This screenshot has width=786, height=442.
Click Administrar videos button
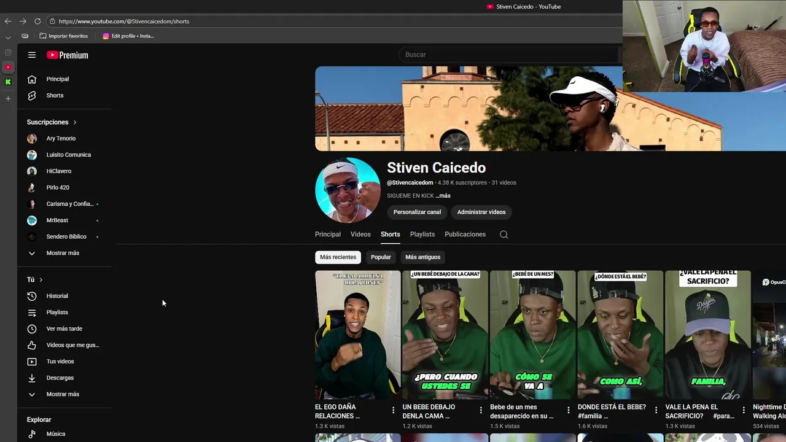point(481,212)
